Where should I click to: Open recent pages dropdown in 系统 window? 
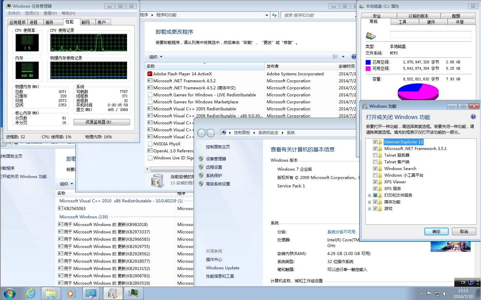tap(217, 133)
